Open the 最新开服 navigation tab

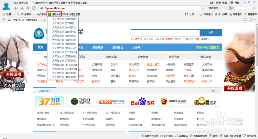98,47
